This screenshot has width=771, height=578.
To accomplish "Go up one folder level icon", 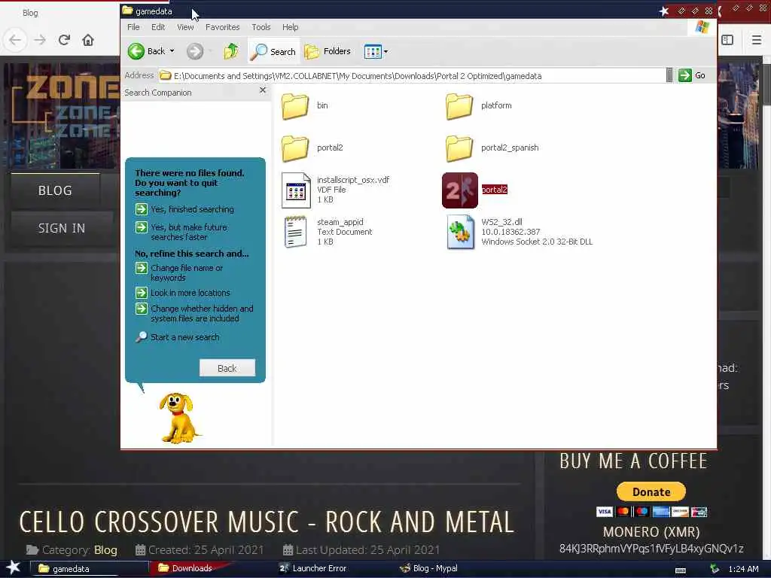I will [x=231, y=51].
